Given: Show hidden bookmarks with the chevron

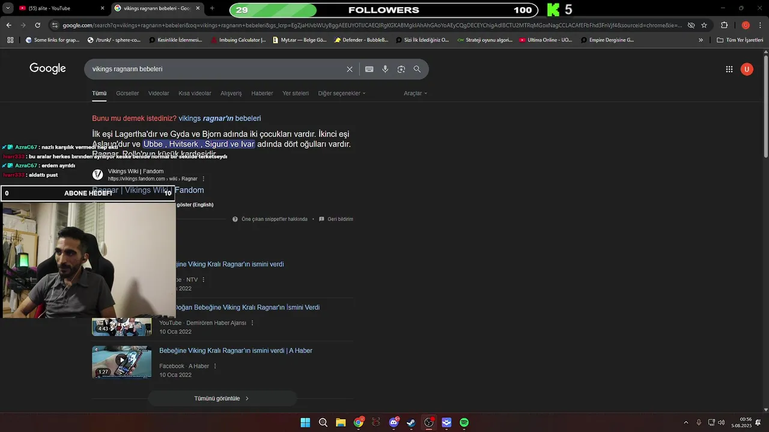Looking at the screenshot, I should point(701,40).
